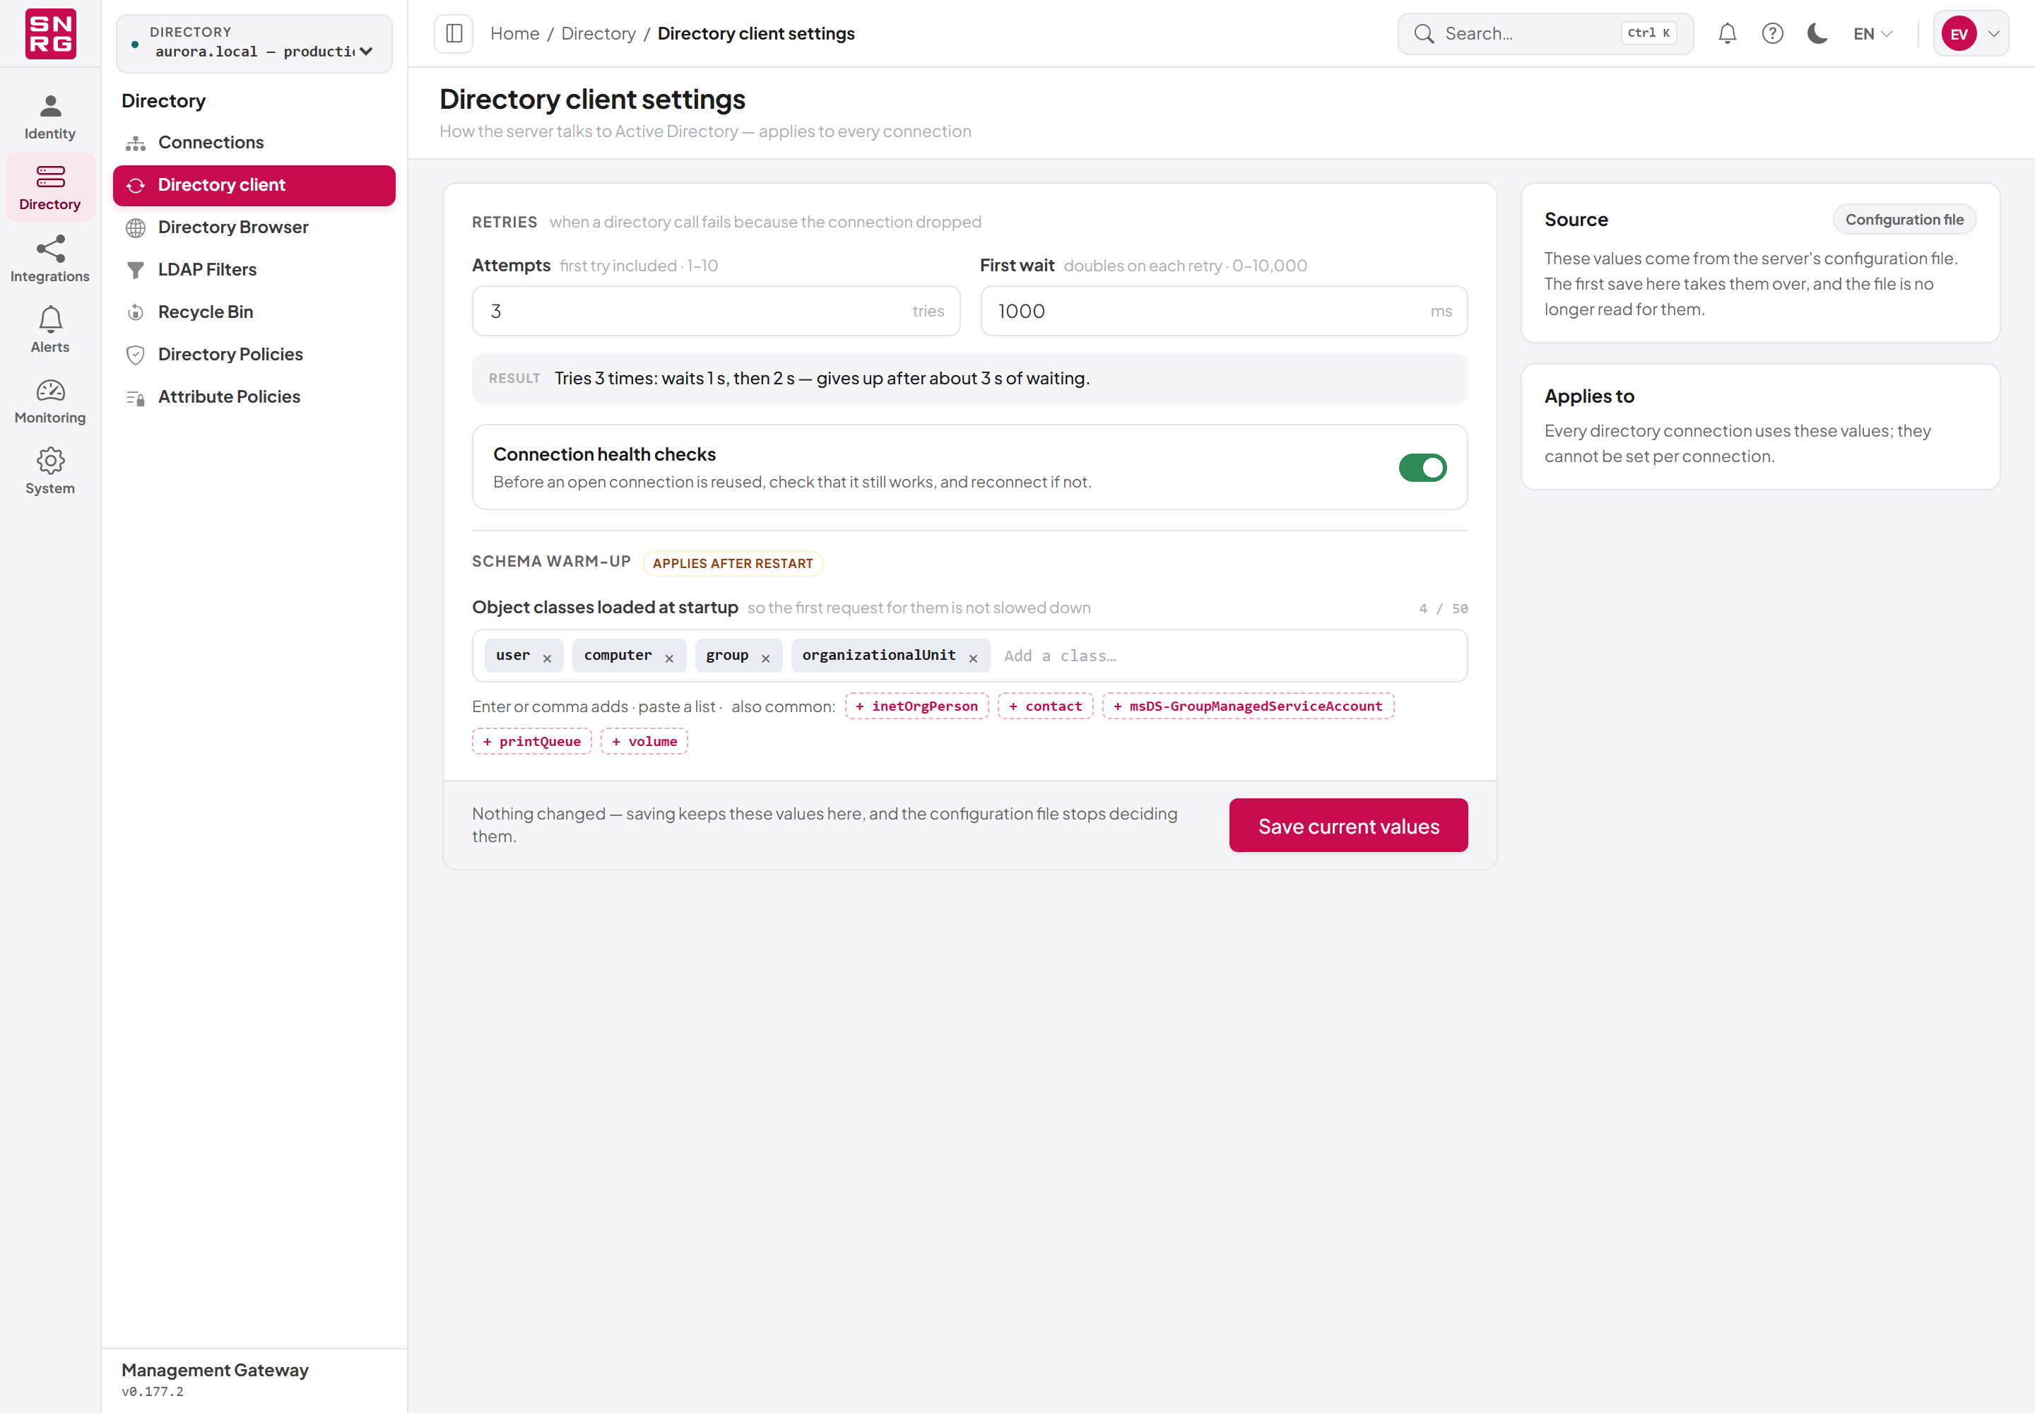Click the Add a class input
The height and width of the screenshot is (1413, 2035).
click(x=1228, y=656)
